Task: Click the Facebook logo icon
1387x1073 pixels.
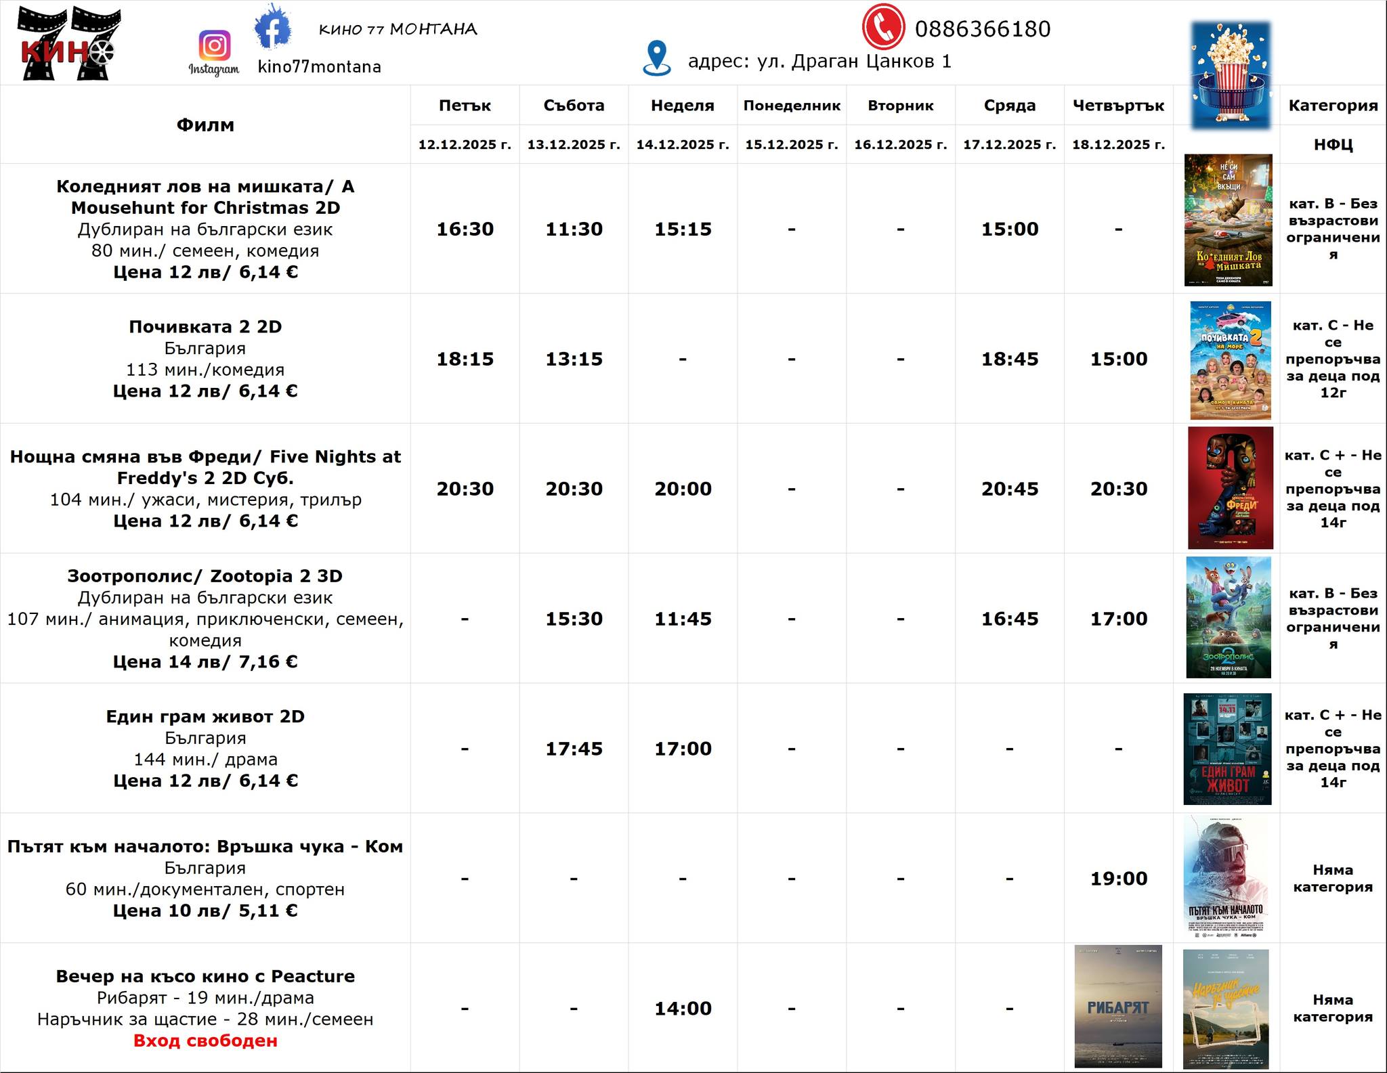Action: [x=272, y=28]
